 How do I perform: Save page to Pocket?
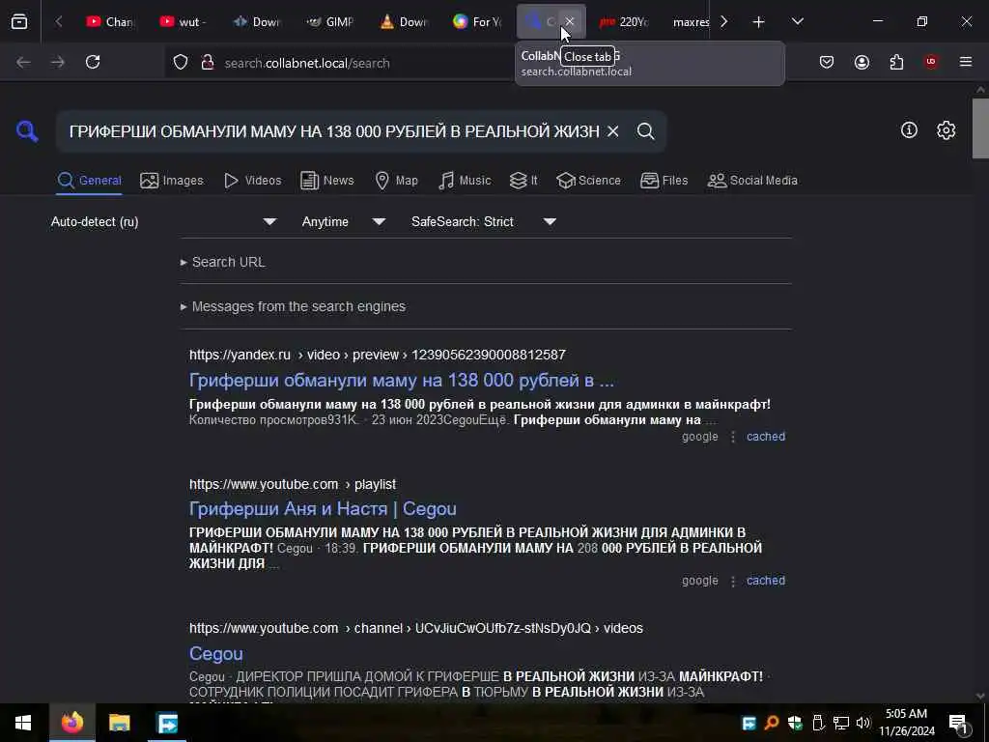pos(827,62)
